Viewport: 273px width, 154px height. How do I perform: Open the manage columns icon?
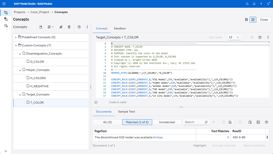[x=258, y=122]
